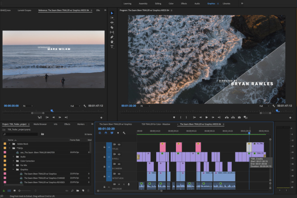Open Reference monitor wrench settings

[x=85, y=106]
